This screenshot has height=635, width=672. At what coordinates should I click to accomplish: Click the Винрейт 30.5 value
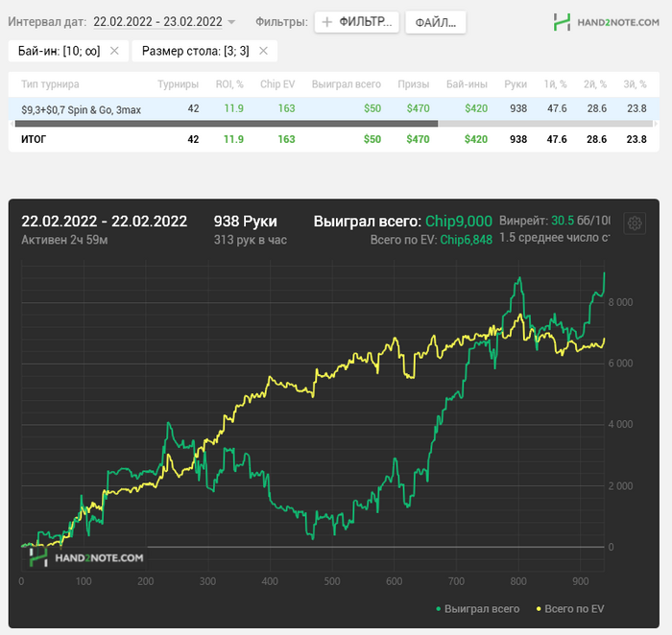(x=563, y=221)
